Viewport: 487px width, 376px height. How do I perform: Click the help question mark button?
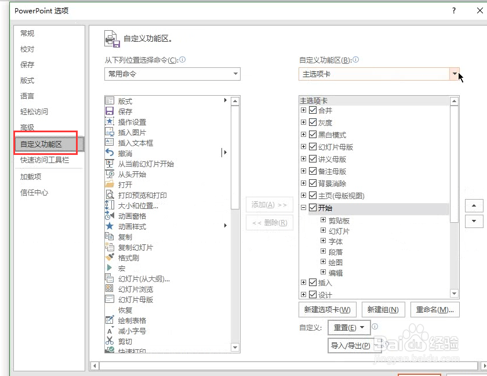click(454, 10)
